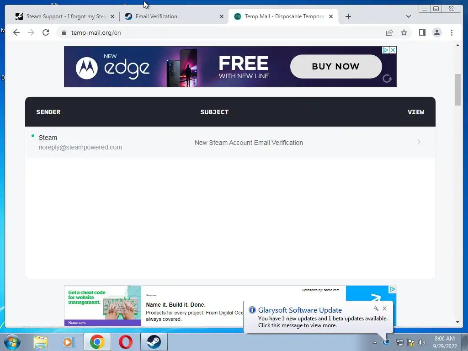Screen dimensions: 468x351
Task: Select the Temp Mail tab
Action: 283,16
